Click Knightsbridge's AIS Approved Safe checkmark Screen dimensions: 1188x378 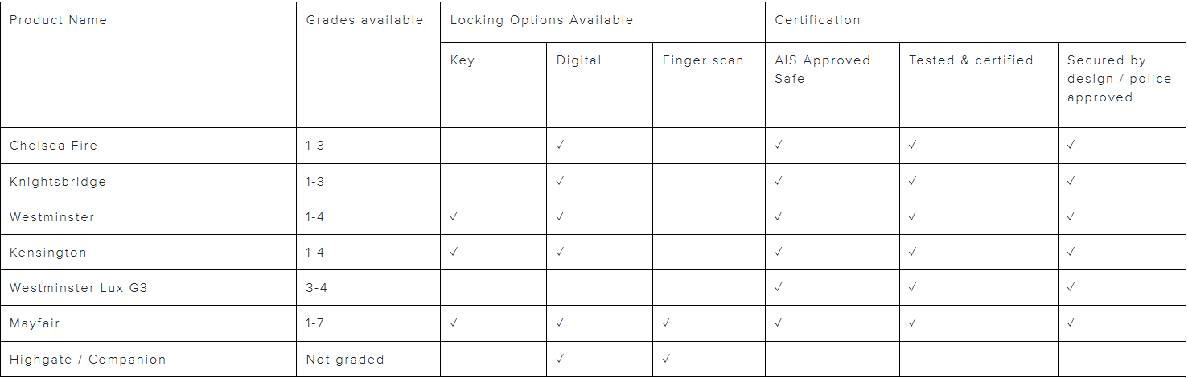(x=779, y=181)
